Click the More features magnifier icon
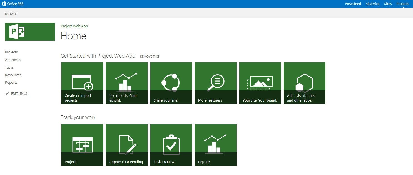Image resolution: width=413 pixels, height=175 pixels. 216,83
